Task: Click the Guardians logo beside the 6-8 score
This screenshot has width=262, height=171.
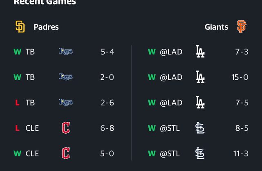Action: coord(65,128)
